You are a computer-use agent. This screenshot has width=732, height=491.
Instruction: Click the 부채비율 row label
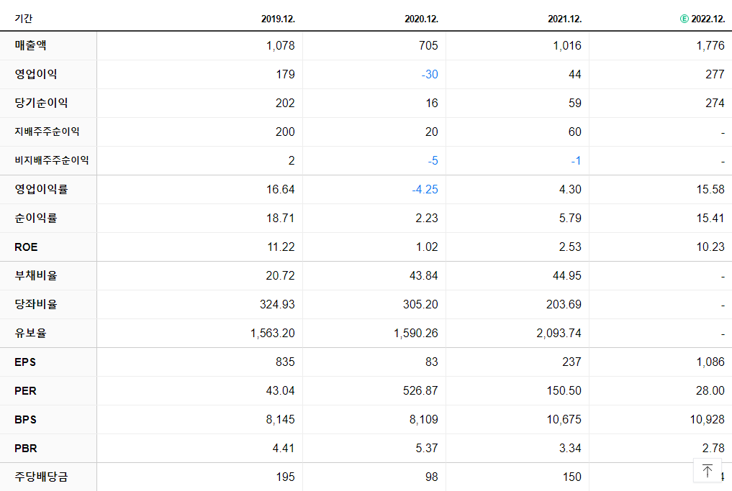click(x=35, y=275)
